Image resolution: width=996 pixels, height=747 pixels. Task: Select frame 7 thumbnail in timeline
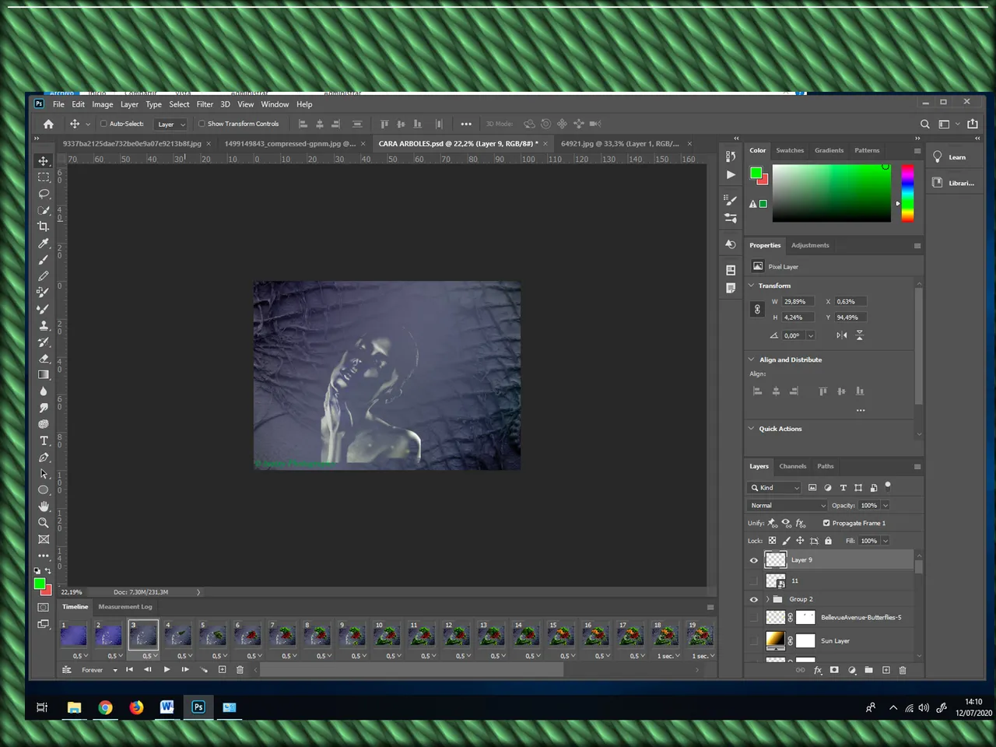tap(282, 635)
